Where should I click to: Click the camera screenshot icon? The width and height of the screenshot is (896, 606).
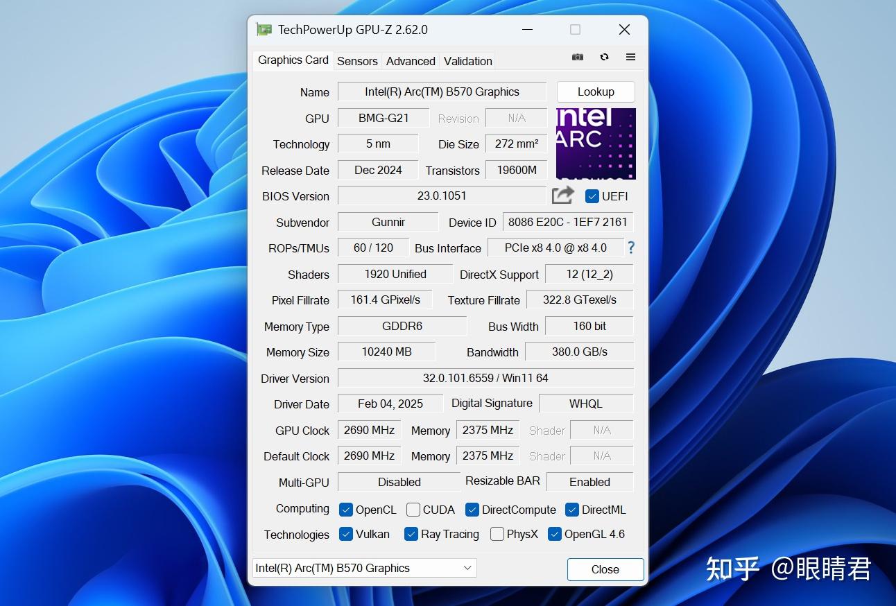click(x=577, y=57)
